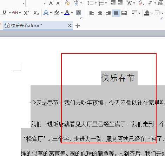Viewport: 165px width, 156px height.
Task: Open a new document tab with plus
Action: [x=78, y=26]
